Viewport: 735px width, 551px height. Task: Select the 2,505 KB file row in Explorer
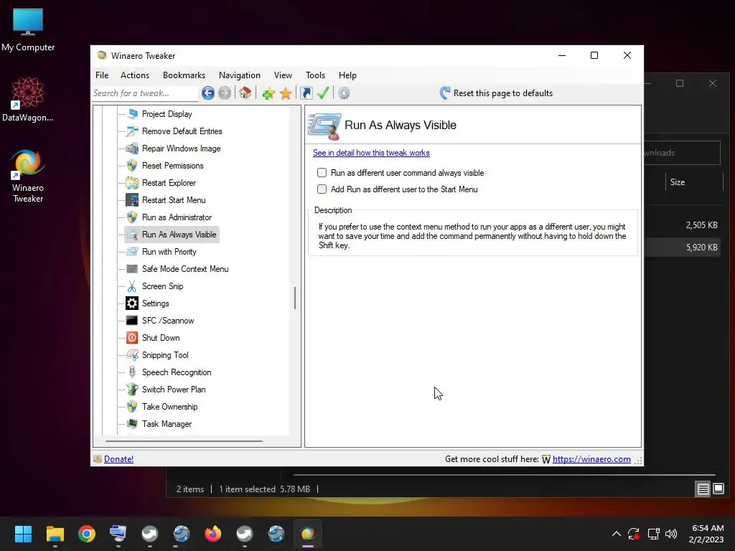[x=683, y=225]
